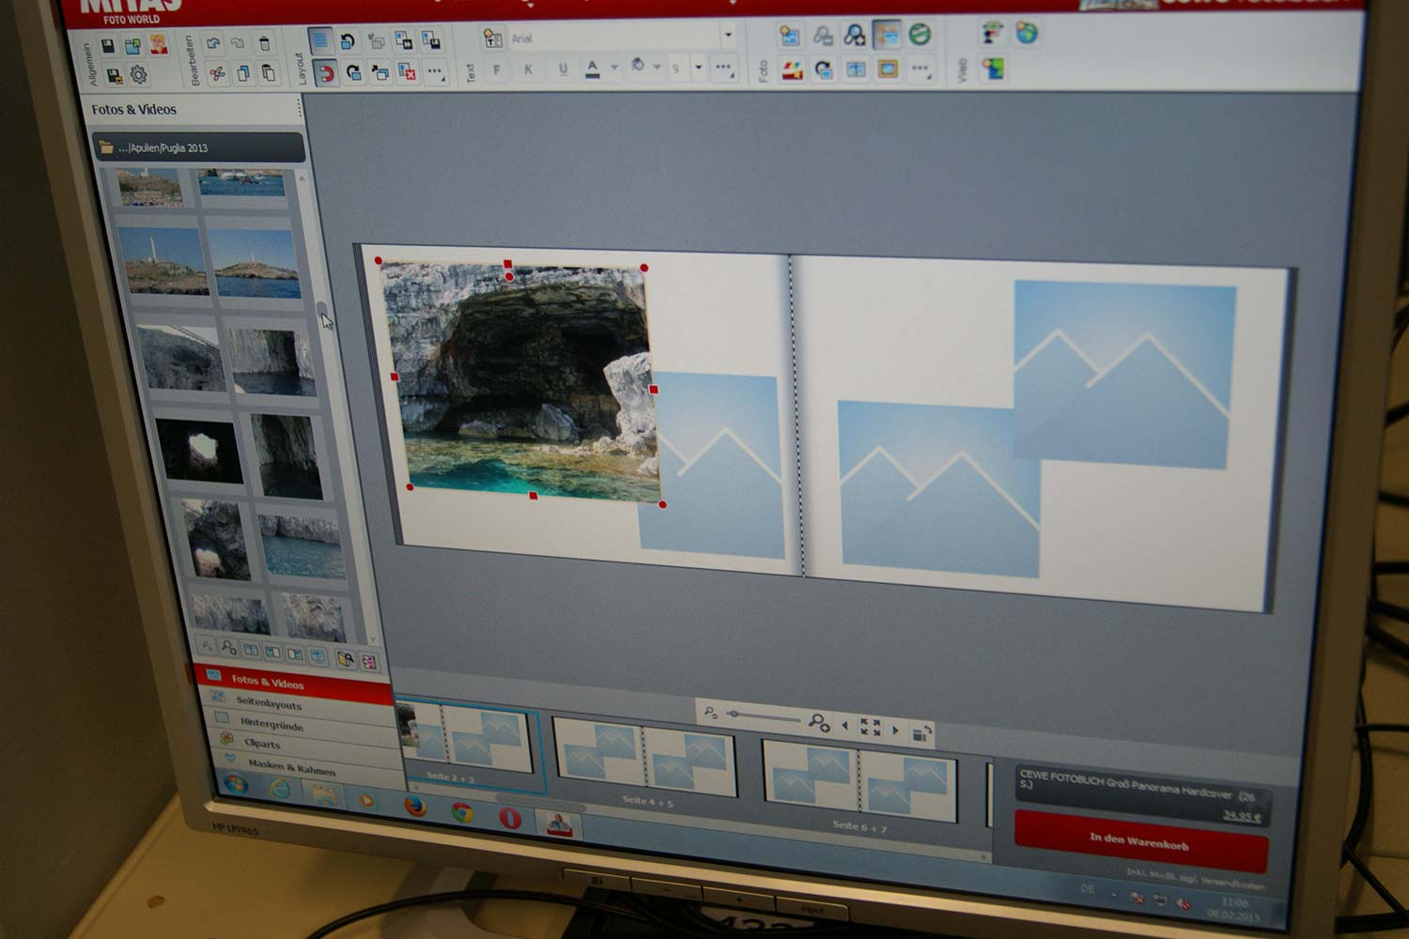Open settings via the gear icon
1409x939 pixels.
coord(139,75)
